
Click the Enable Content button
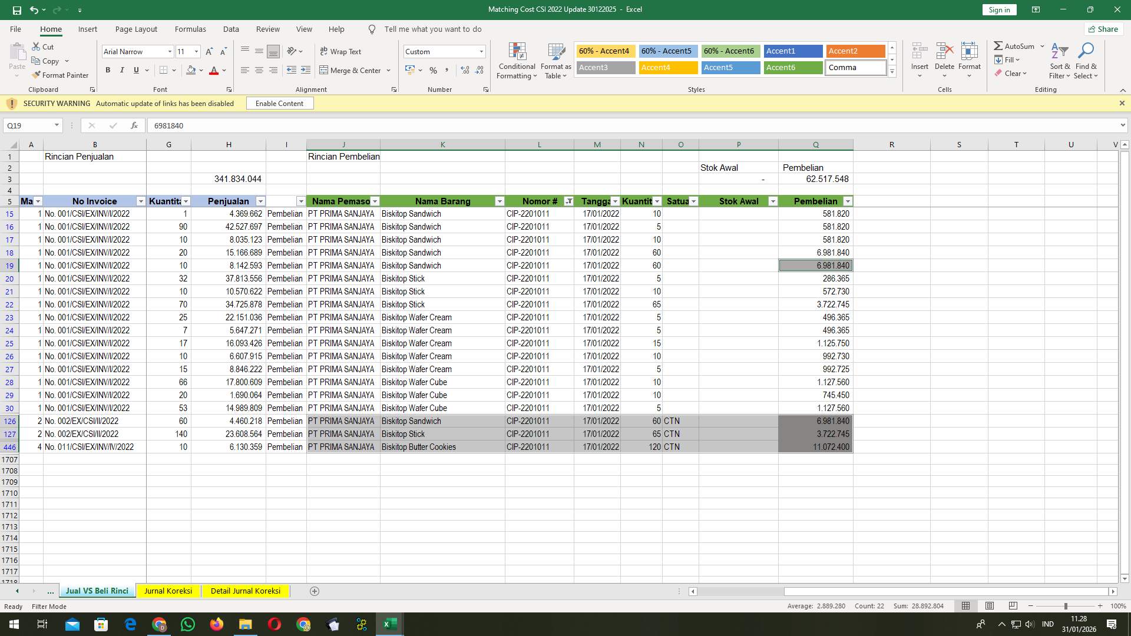(x=279, y=103)
